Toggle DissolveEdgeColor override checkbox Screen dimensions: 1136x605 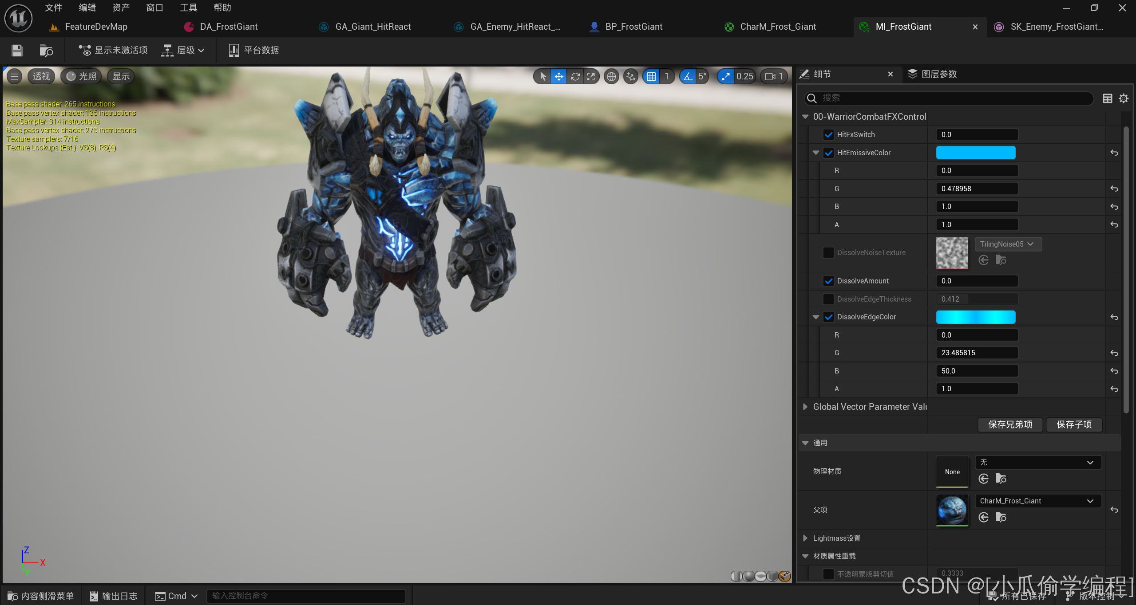[828, 317]
